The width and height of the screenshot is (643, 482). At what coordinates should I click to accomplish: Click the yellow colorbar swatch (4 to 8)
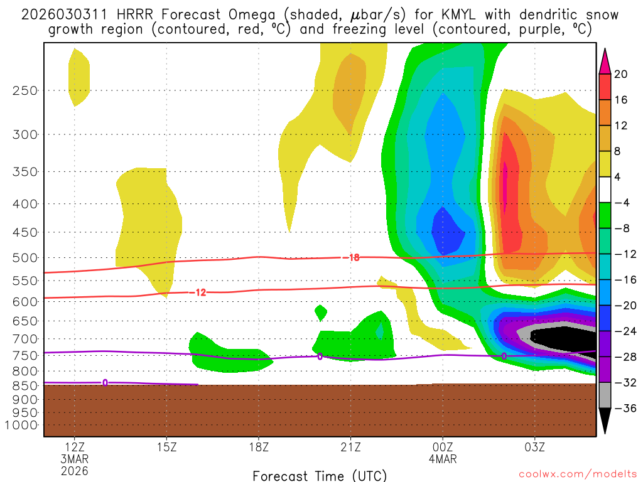point(605,164)
